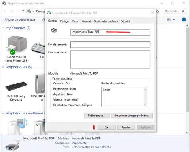
Task: Switch to the Partage tab
Action: pyautogui.click(x=65, y=21)
